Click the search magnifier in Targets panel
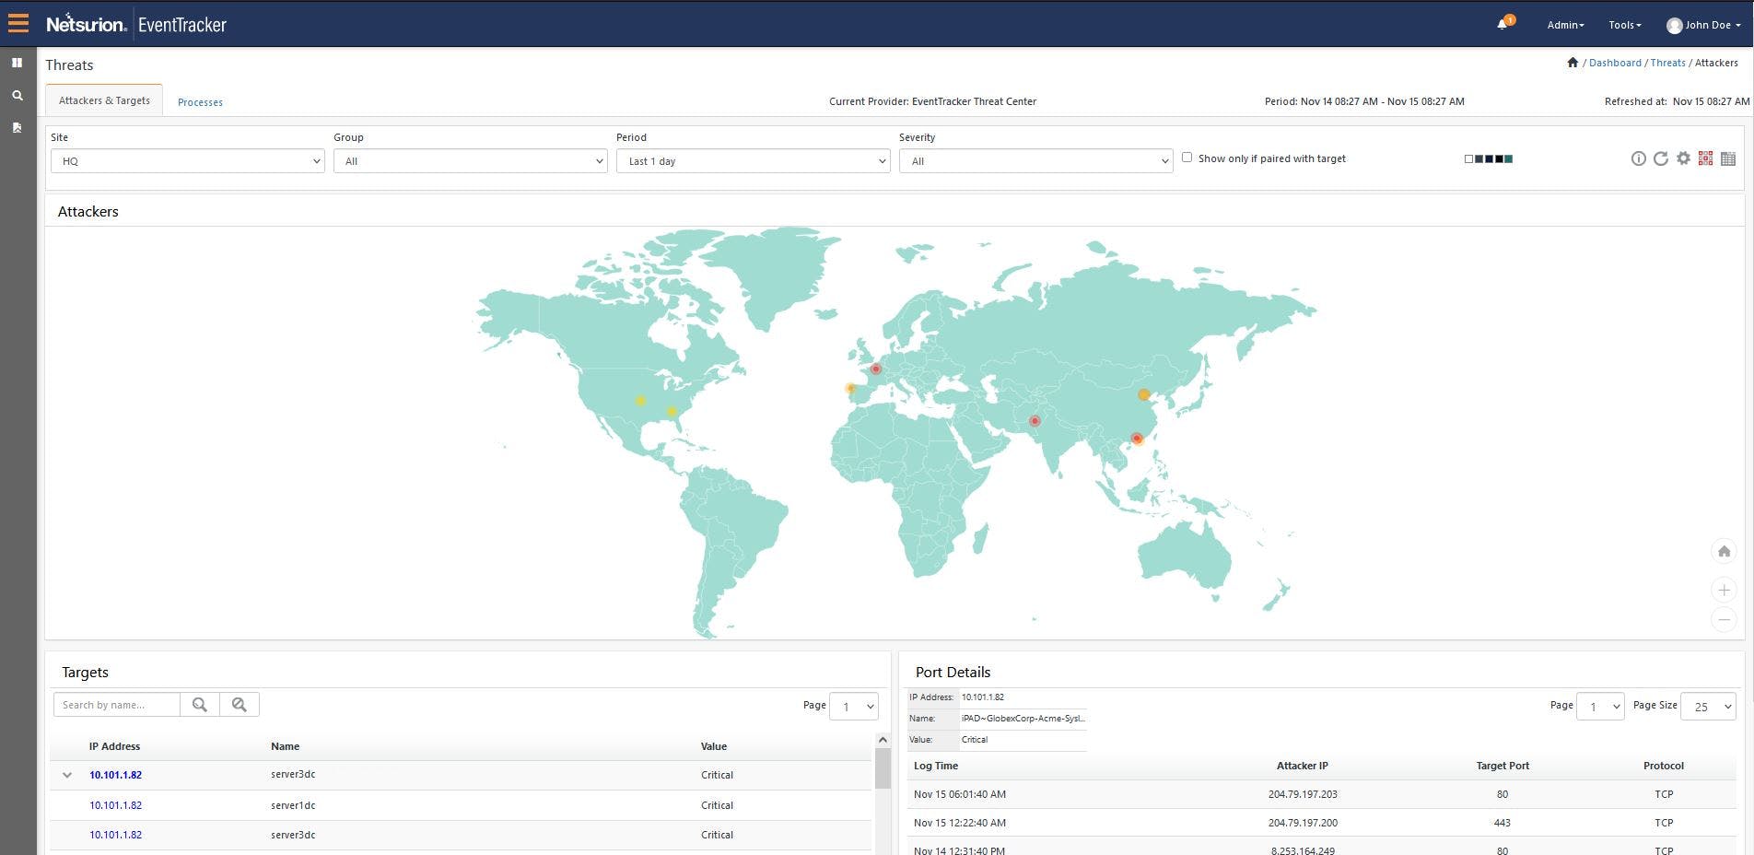The width and height of the screenshot is (1754, 855). click(x=199, y=704)
